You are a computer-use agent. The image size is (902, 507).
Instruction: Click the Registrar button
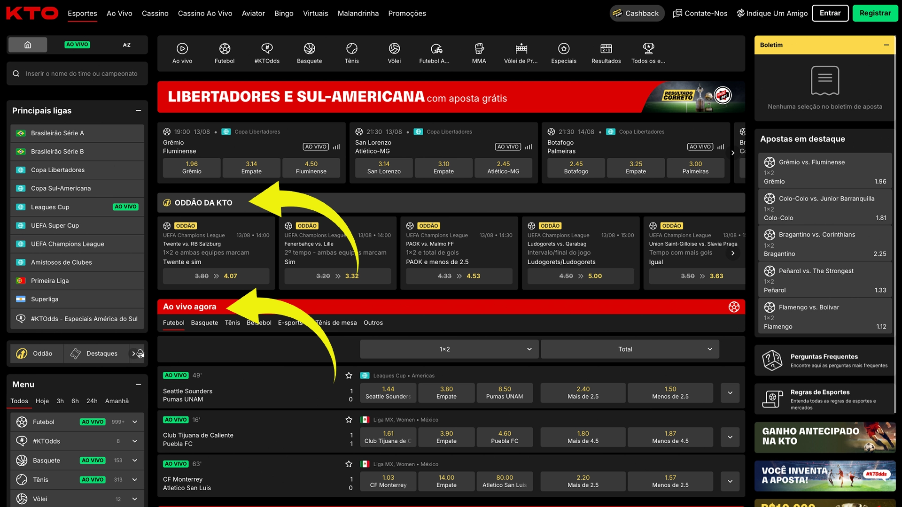click(x=875, y=13)
